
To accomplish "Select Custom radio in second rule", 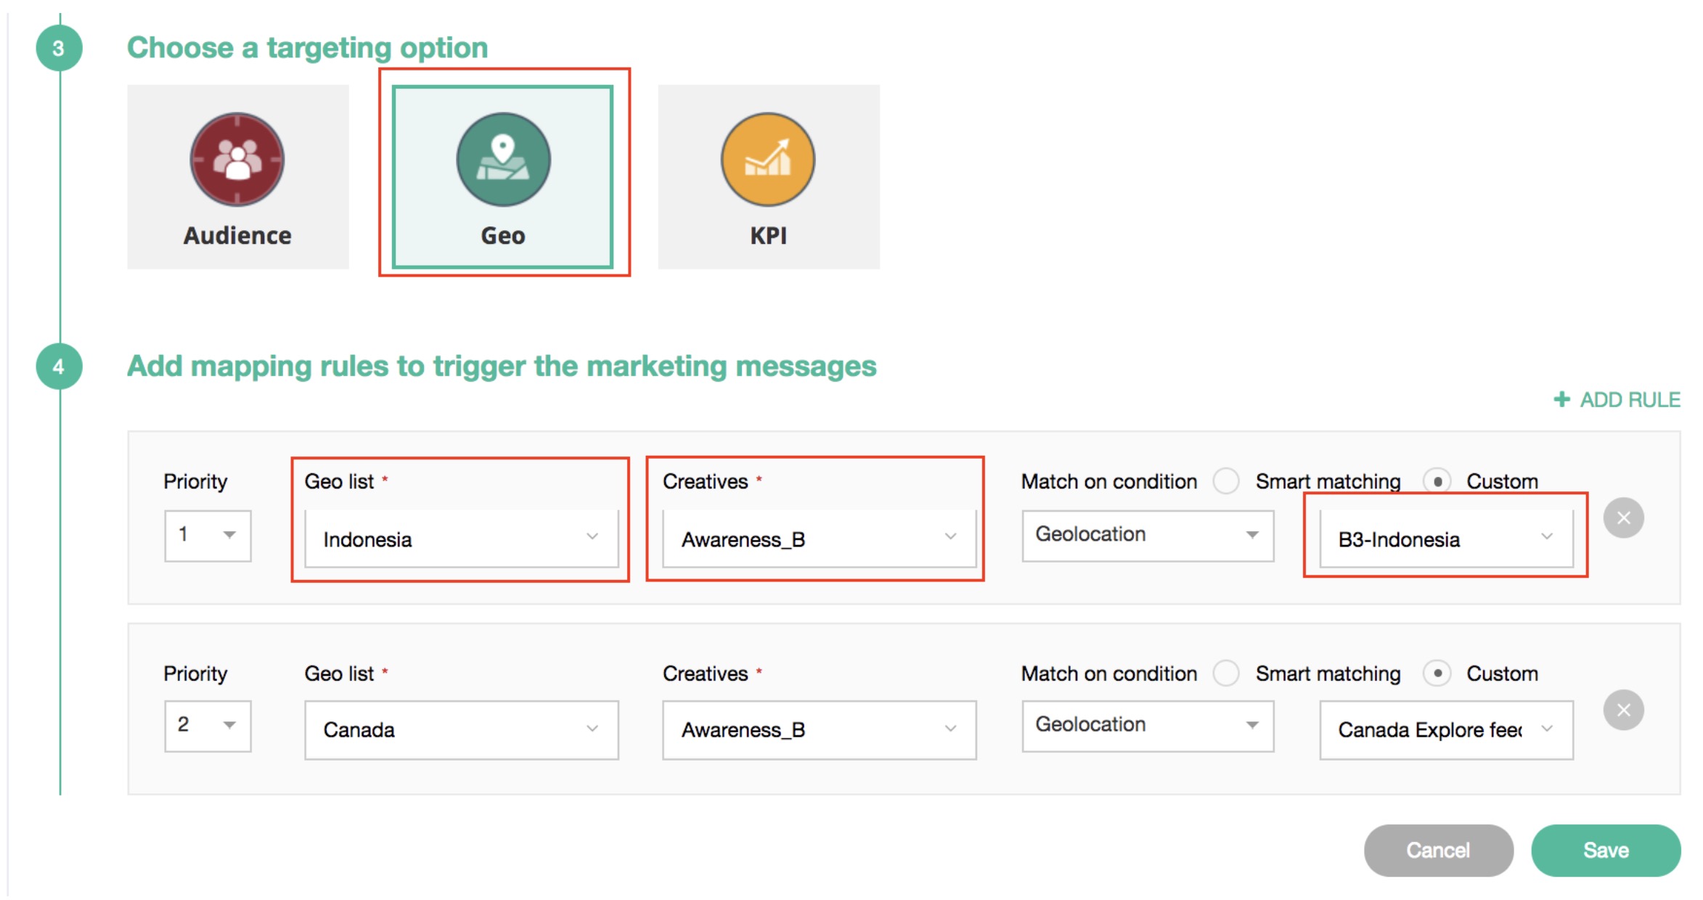I will 1437,674.
